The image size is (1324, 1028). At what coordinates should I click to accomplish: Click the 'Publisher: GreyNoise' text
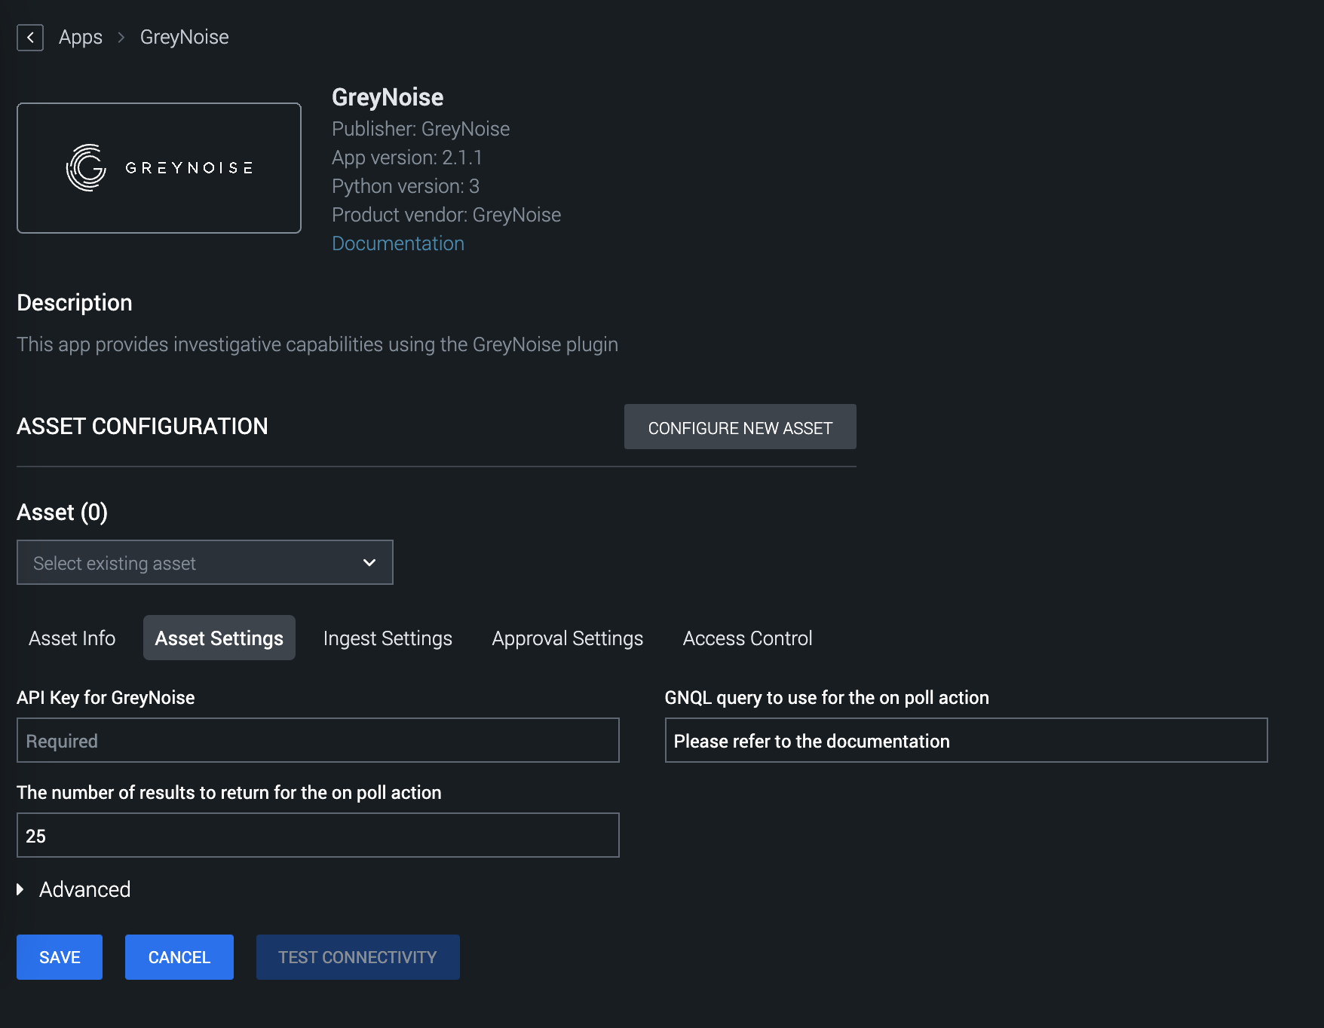(x=421, y=129)
